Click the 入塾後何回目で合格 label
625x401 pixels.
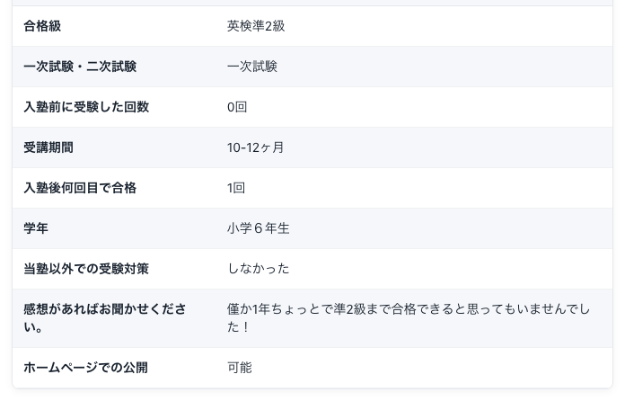point(80,188)
